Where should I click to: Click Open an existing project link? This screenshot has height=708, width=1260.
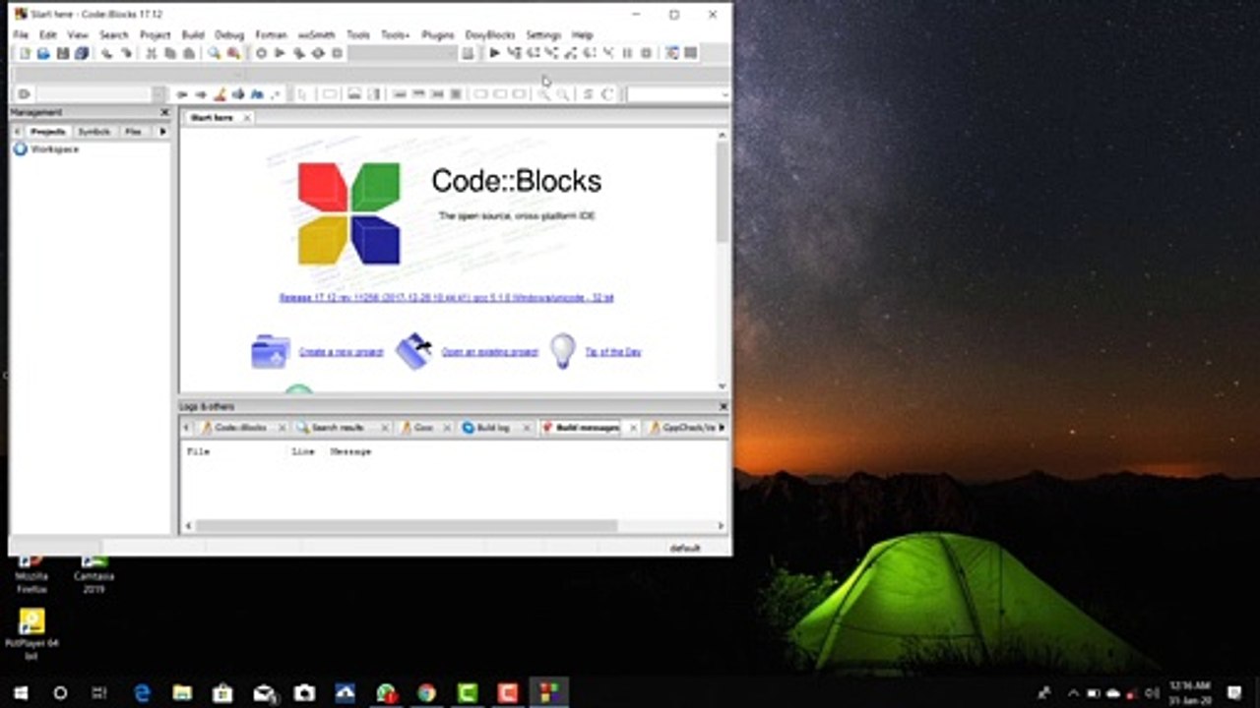click(489, 352)
